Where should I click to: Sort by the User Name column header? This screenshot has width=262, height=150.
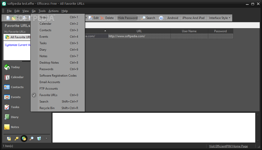189,31
